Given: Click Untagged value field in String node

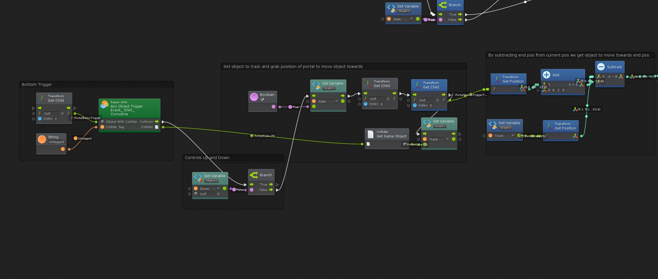Looking at the screenshot, I should click(x=56, y=142).
